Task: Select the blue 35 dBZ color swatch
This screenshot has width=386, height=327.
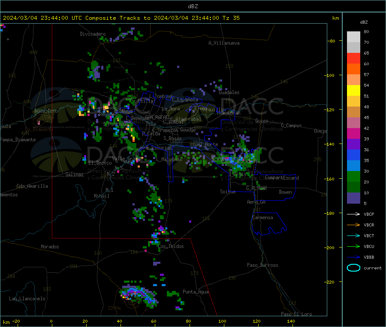Action: click(353, 155)
